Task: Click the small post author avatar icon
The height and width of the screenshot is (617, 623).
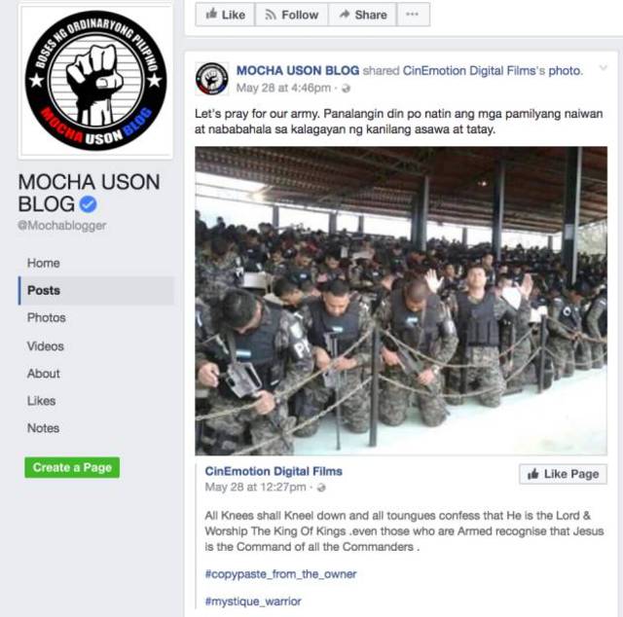Action: 212,79
